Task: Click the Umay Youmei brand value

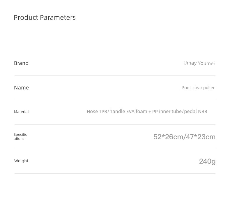Action: 199,63
